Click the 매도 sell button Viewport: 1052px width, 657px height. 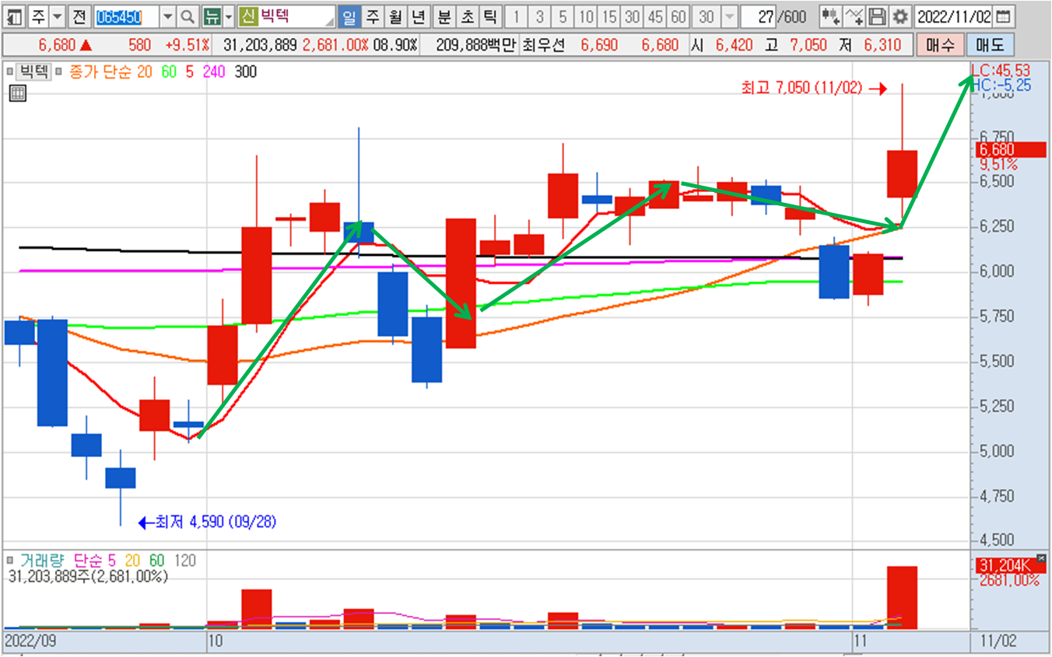(990, 45)
